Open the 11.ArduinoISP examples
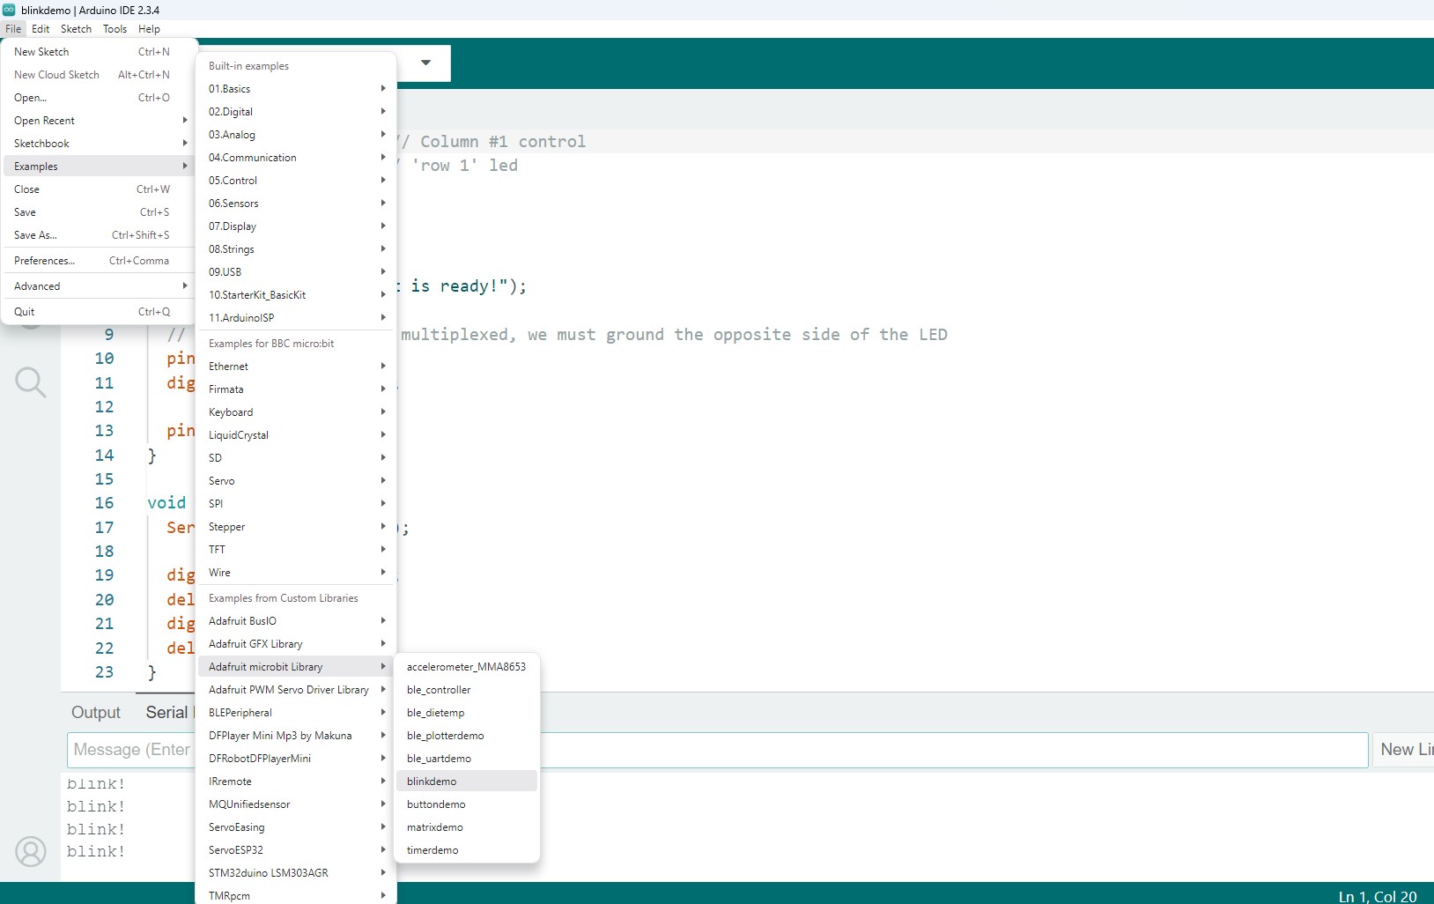 tap(296, 318)
